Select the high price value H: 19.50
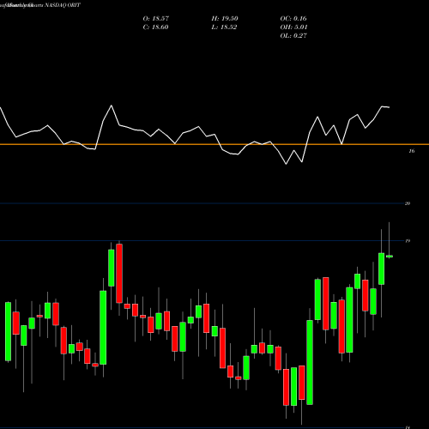This screenshot has width=429, height=429. tap(225, 19)
